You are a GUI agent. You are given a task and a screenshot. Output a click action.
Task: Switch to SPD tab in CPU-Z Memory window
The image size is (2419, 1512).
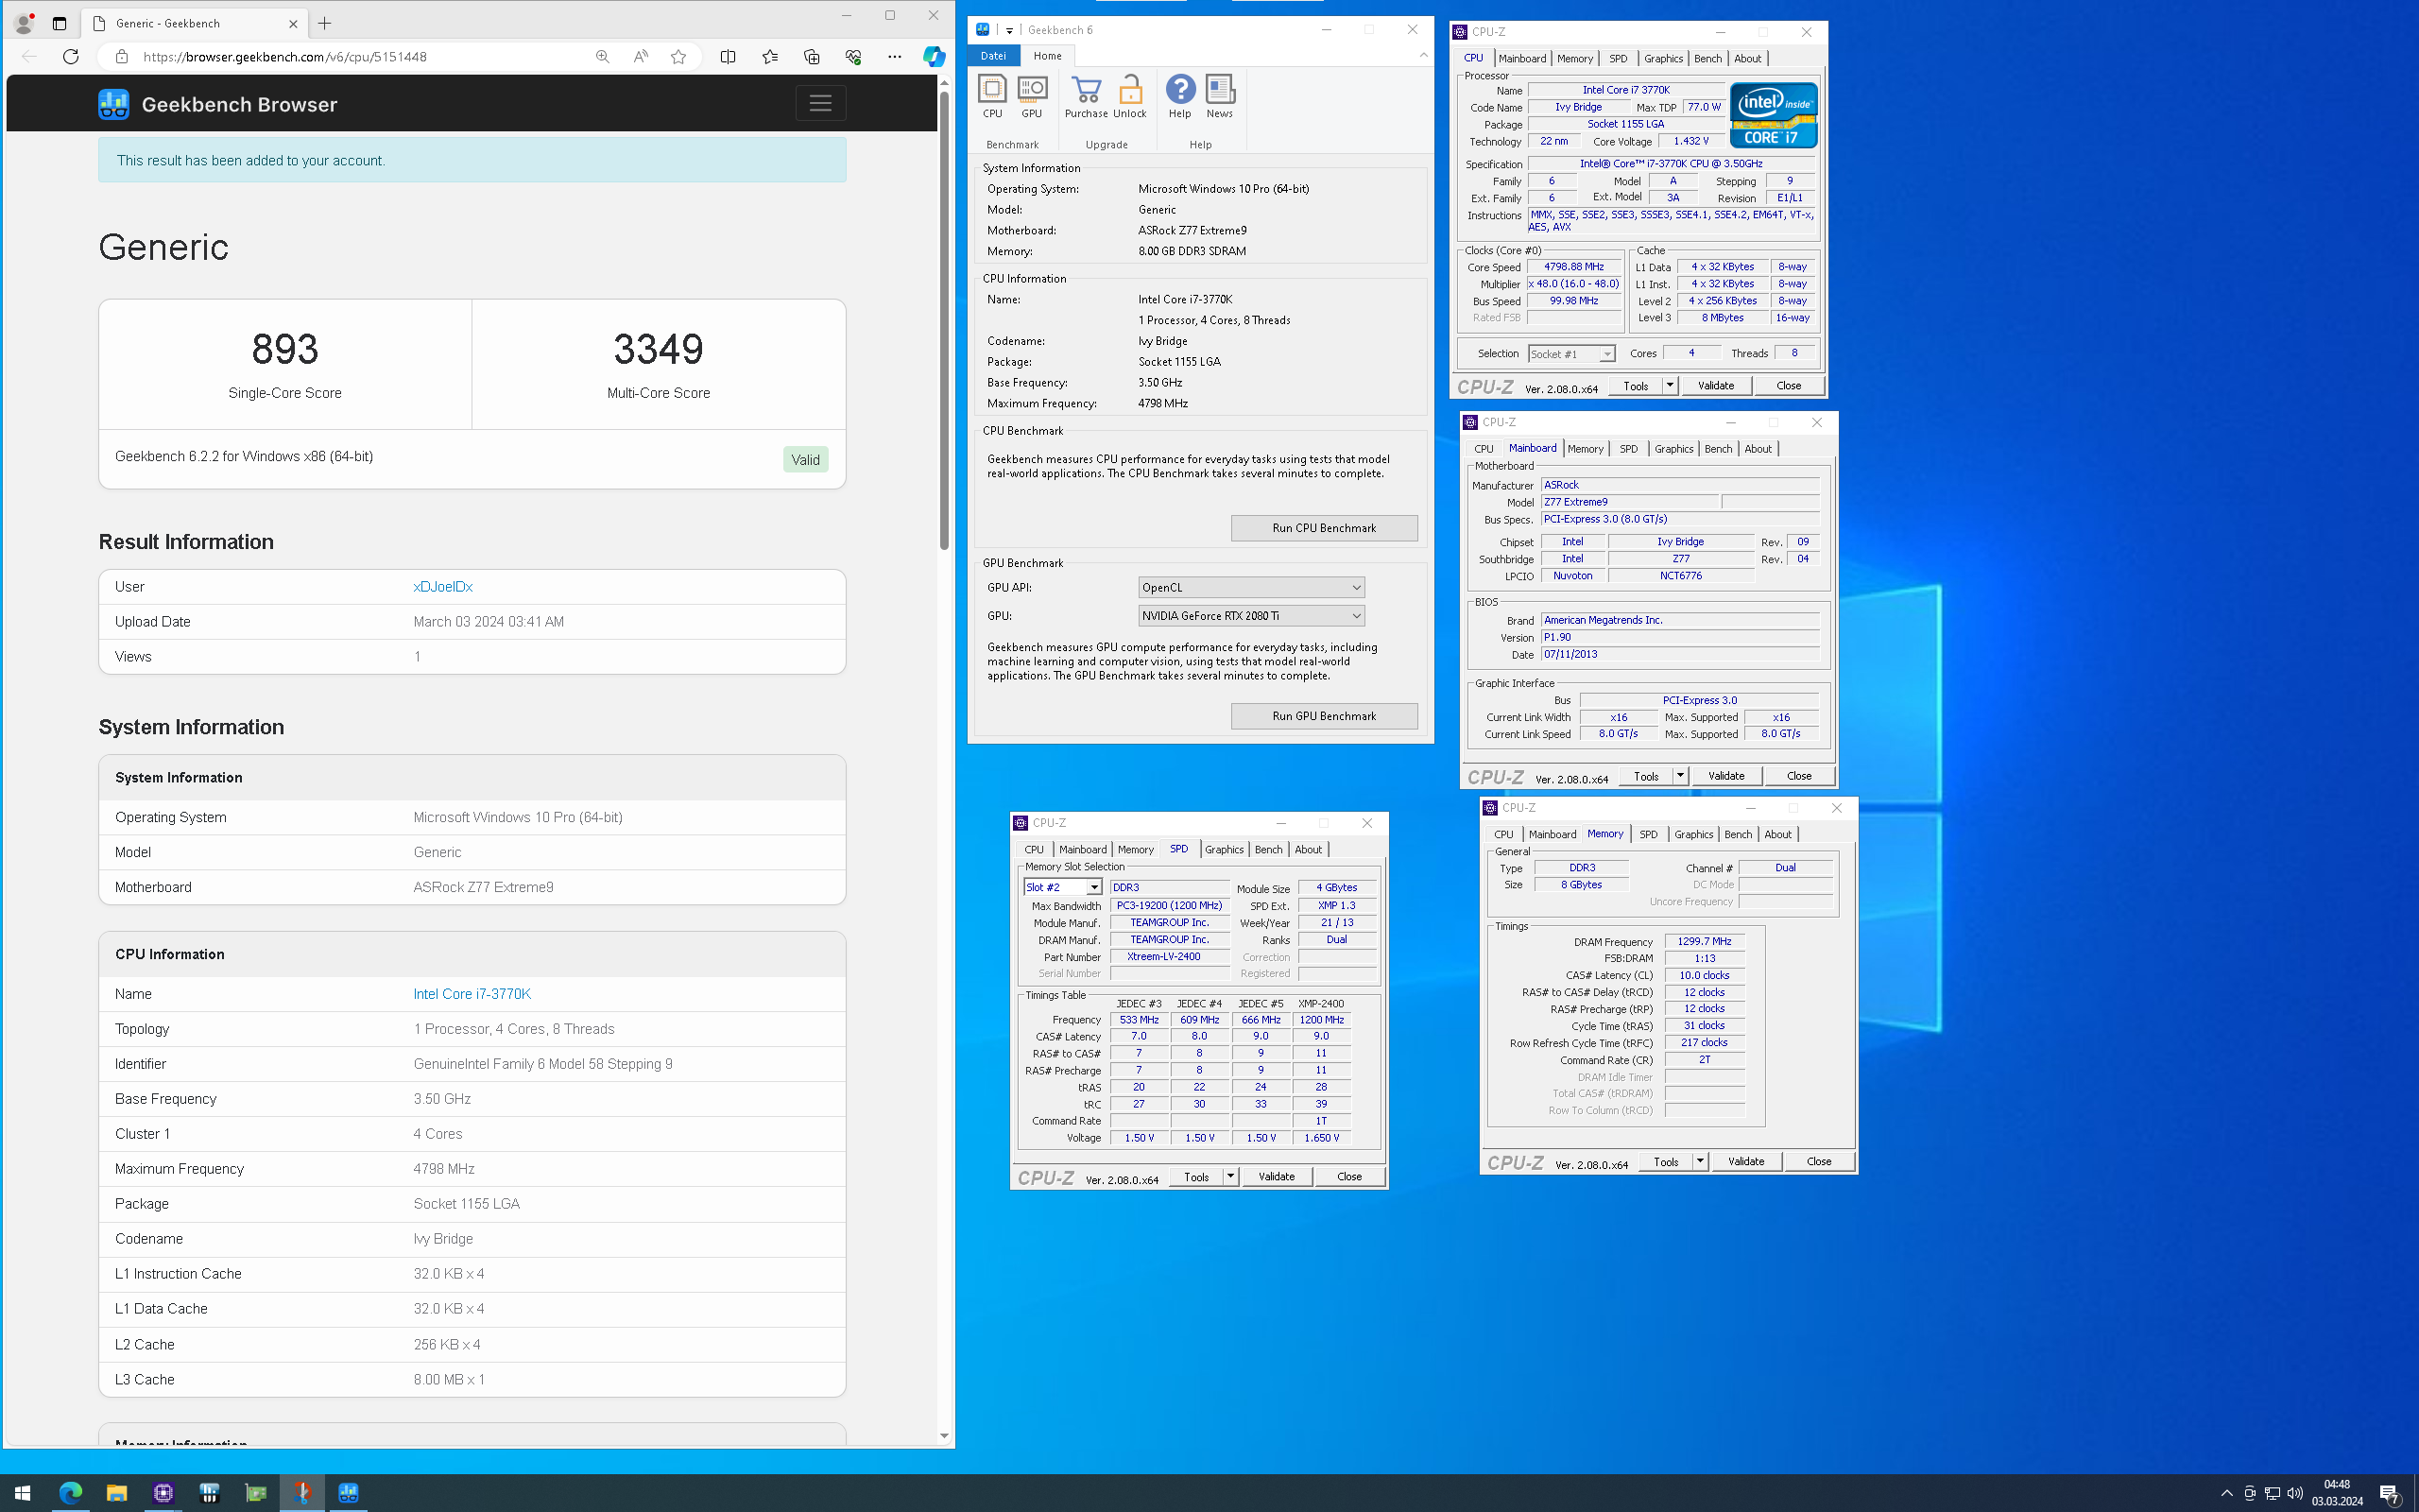[1648, 835]
